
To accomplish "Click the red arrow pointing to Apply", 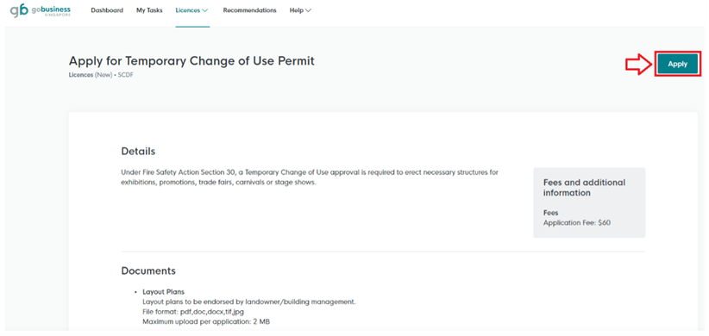I will tap(639, 65).
